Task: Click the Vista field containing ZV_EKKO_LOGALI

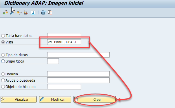Action: tap(64, 42)
